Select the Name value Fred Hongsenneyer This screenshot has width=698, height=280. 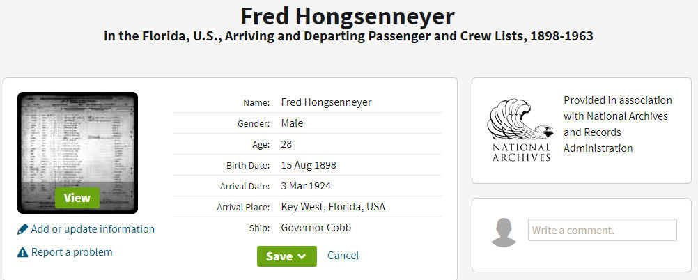tap(326, 102)
